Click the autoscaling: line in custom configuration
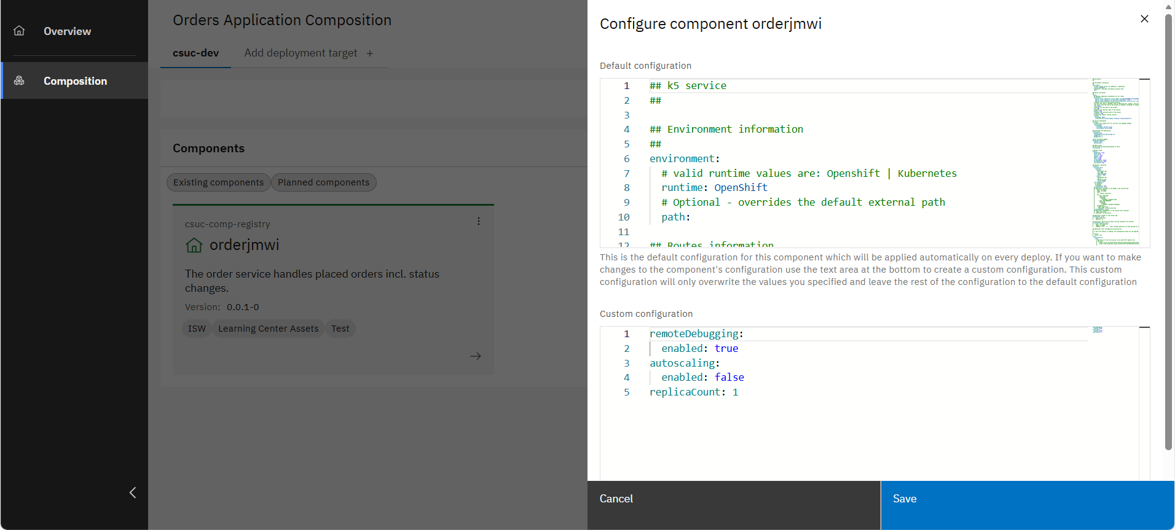The height and width of the screenshot is (530, 1175). (x=685, y=363)
